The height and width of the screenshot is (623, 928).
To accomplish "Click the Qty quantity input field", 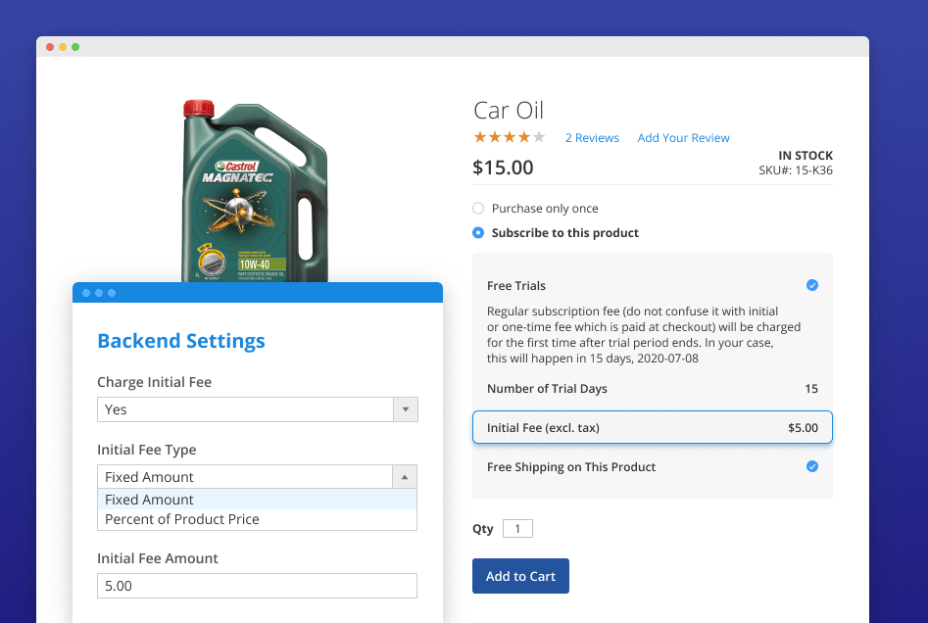I will [x=517, y=529].
